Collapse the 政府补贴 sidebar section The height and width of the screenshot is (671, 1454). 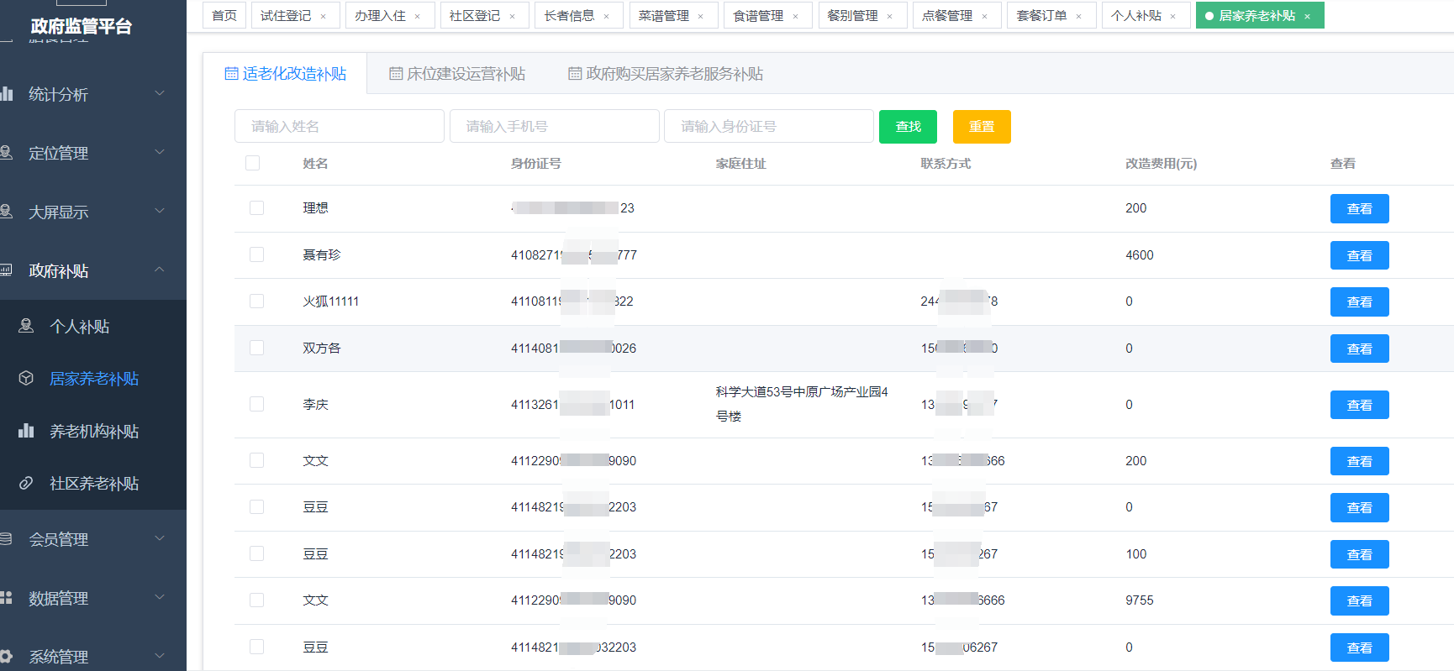pyautogui.click(x=159, y=270)
